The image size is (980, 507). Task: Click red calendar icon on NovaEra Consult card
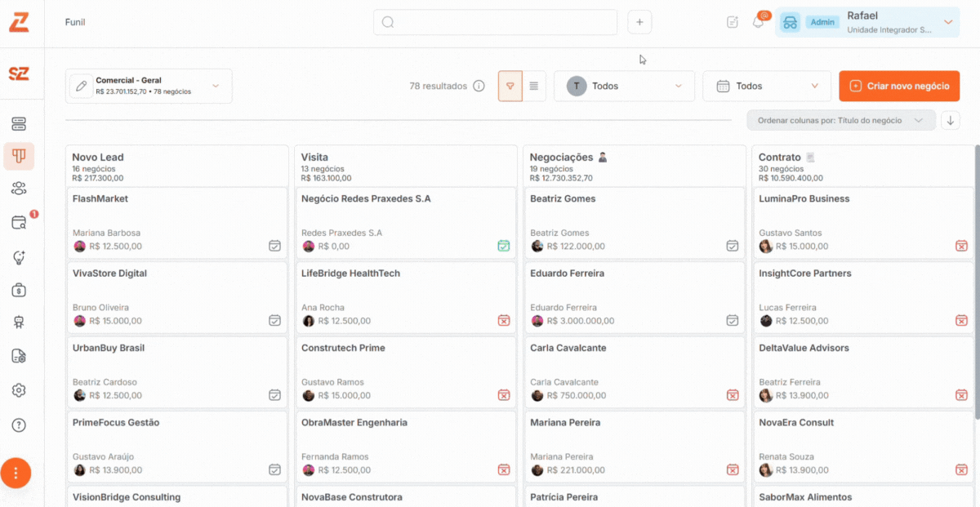point(962,470)
